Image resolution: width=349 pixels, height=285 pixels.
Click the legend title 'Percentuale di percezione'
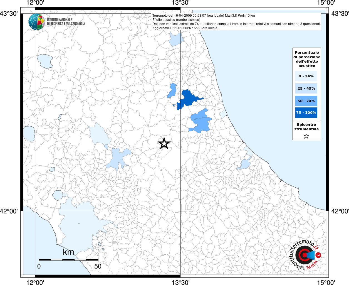(307, 59)
